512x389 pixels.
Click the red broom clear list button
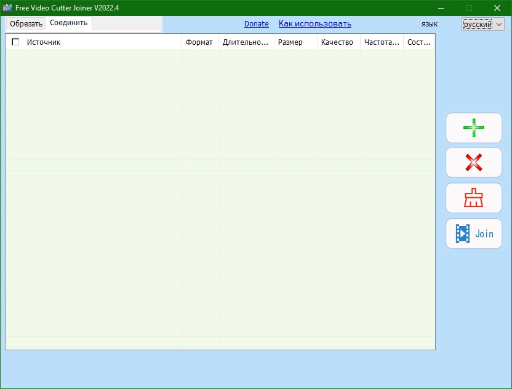[473, 198]
